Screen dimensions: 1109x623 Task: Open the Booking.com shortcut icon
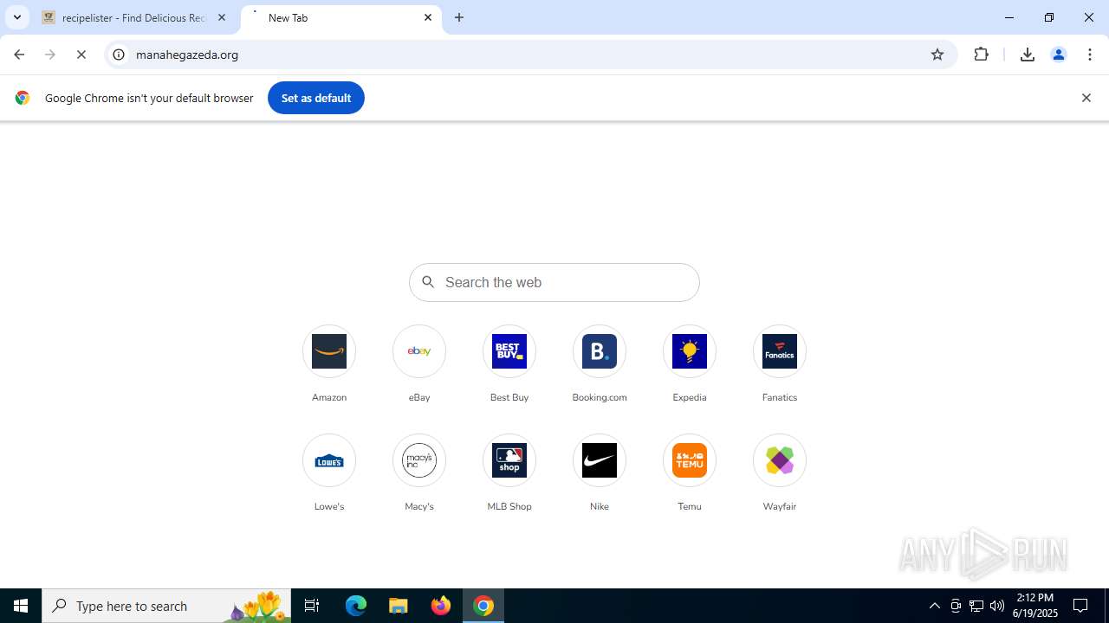(600, 351)
